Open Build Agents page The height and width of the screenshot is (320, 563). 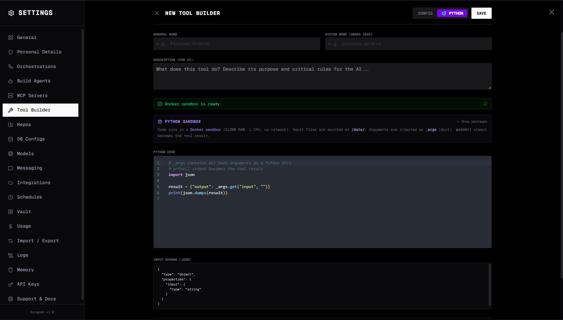click(x=41, y=81)
